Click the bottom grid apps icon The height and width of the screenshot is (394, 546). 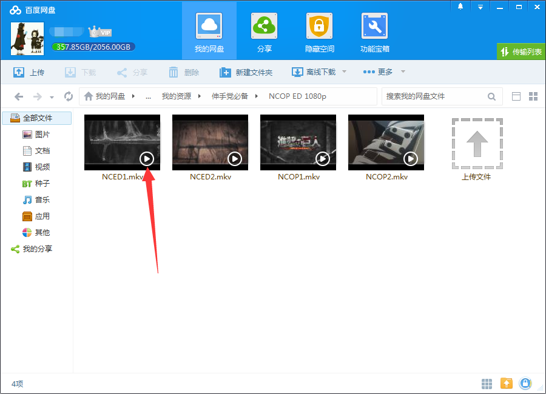click(x=487, y=384)
